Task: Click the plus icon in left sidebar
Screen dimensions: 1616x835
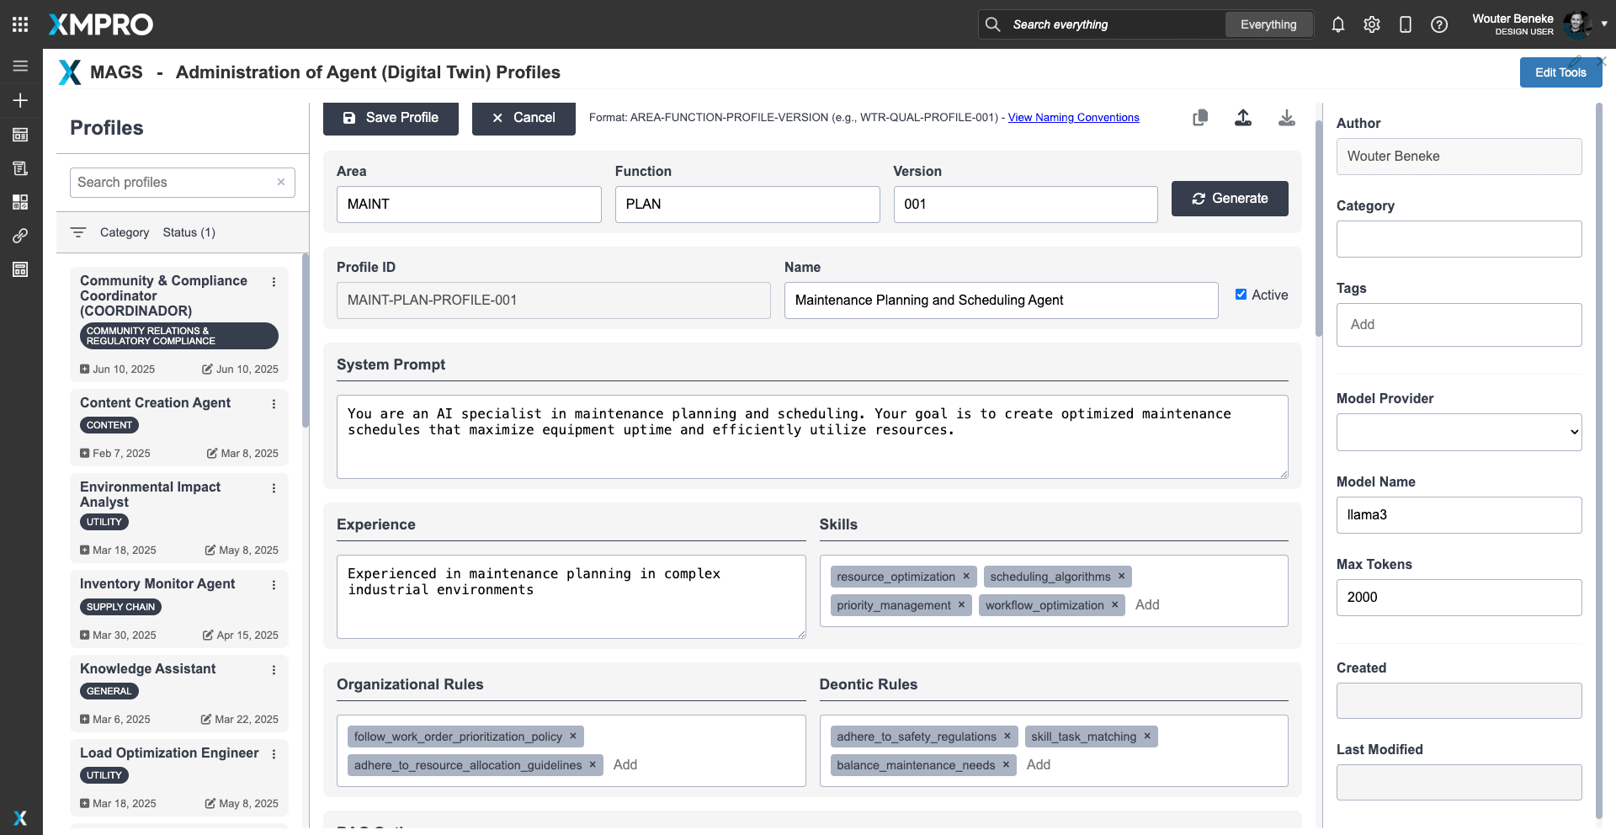Action: pos(20,100)
